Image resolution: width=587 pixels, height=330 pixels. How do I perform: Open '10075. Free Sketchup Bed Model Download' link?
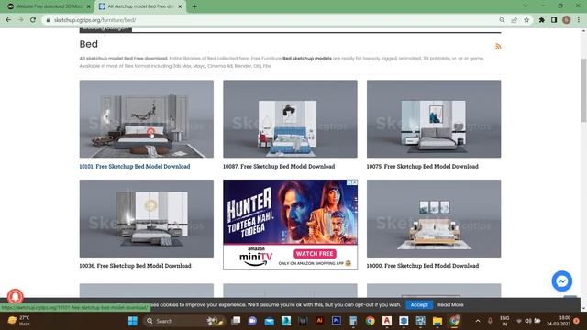422,167
